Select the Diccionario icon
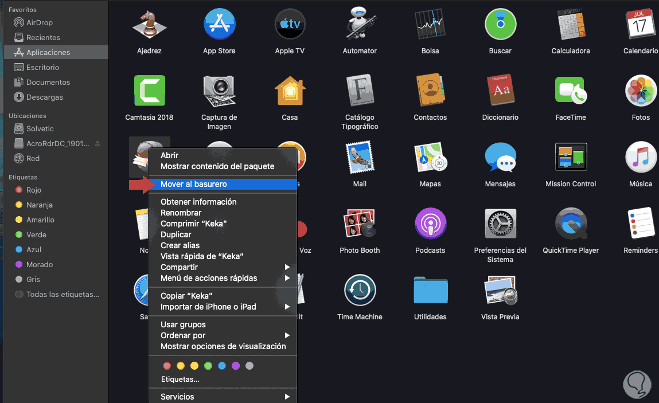Screen dimensions: 659x403 pyautogui.click(x=500, y=91)
